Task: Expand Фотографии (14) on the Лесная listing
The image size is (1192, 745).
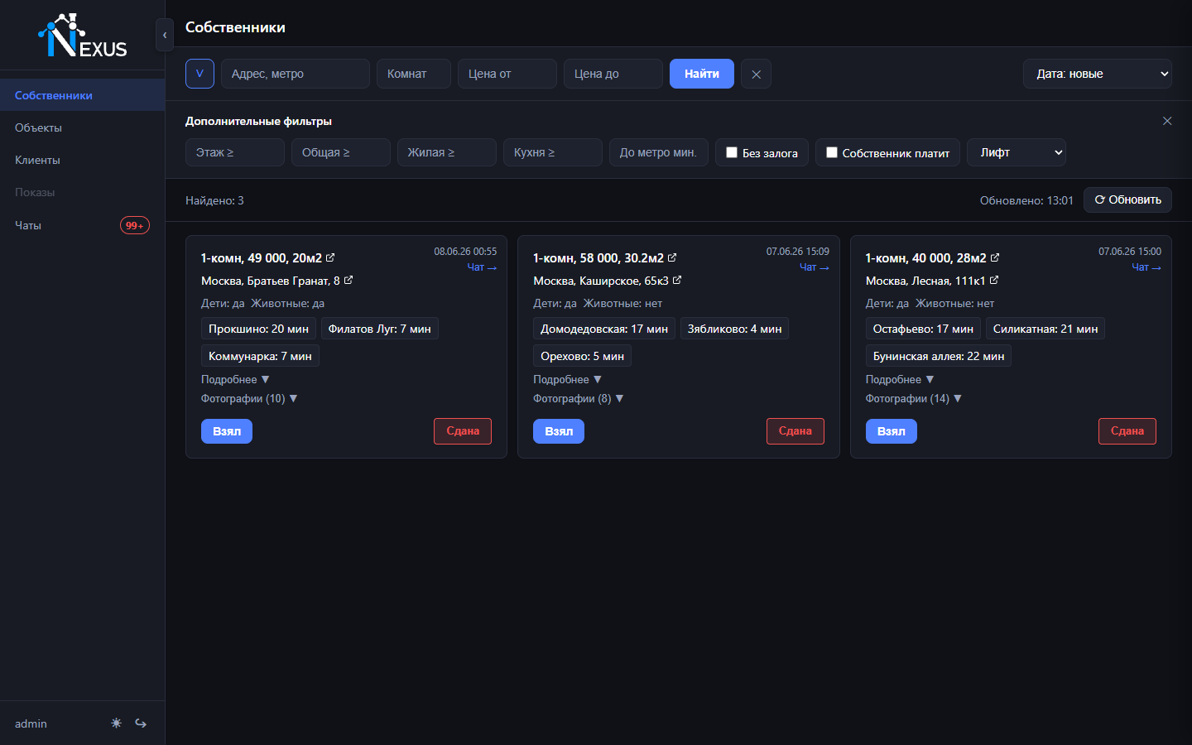Action: 914,398
